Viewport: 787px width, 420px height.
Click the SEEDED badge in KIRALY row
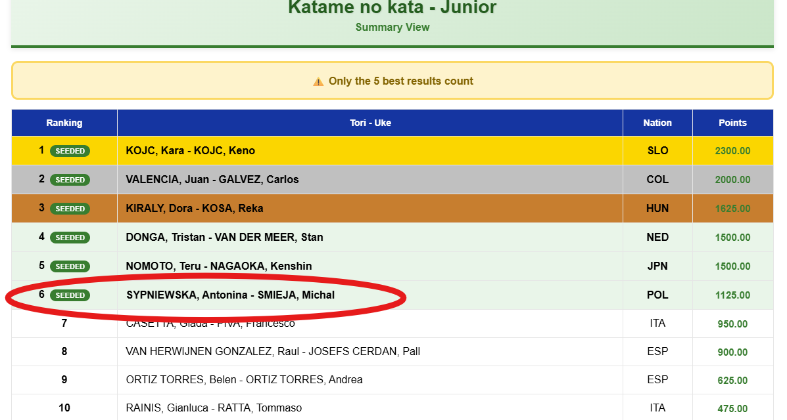click(x=70, y=209)
